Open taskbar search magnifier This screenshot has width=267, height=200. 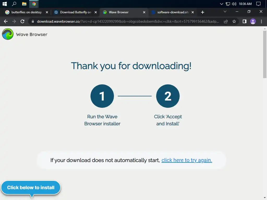tap(14, 4)
